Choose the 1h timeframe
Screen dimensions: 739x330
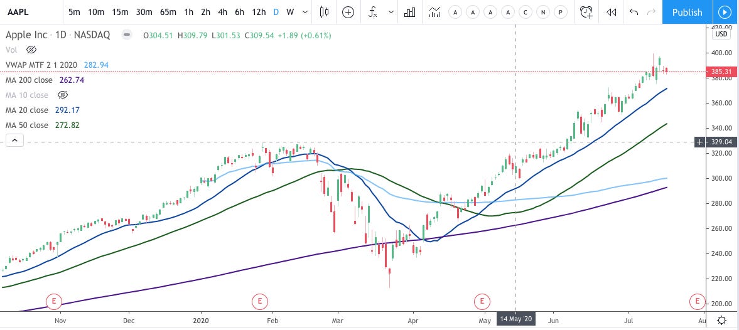coord(188,13)
